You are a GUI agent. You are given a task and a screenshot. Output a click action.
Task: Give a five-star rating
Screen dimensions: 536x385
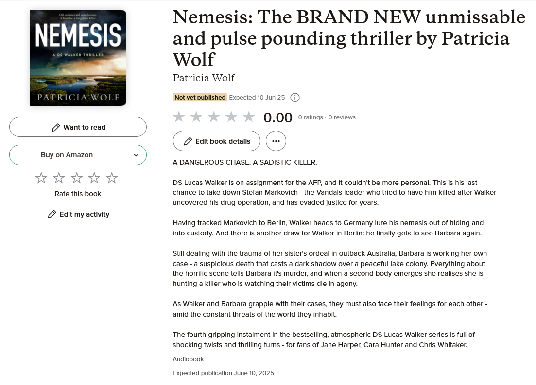[111, 178]
